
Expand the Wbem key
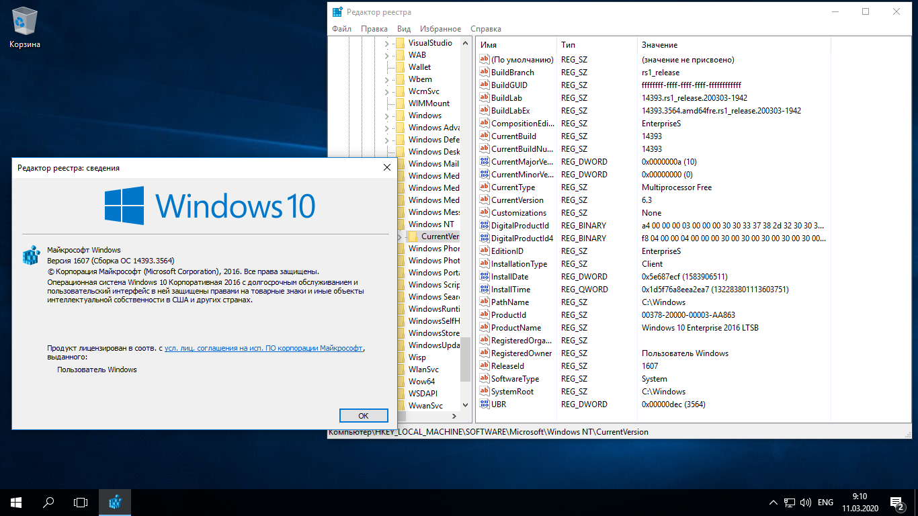pyautogui.click(x=387, y=79)
